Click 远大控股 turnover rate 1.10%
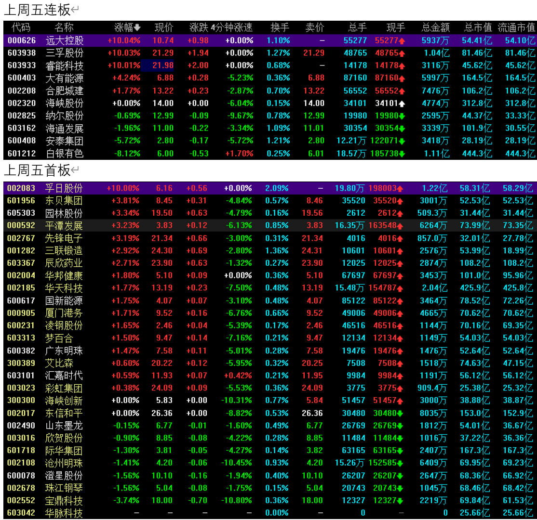The image size is (537, 520). pos(278,40)
